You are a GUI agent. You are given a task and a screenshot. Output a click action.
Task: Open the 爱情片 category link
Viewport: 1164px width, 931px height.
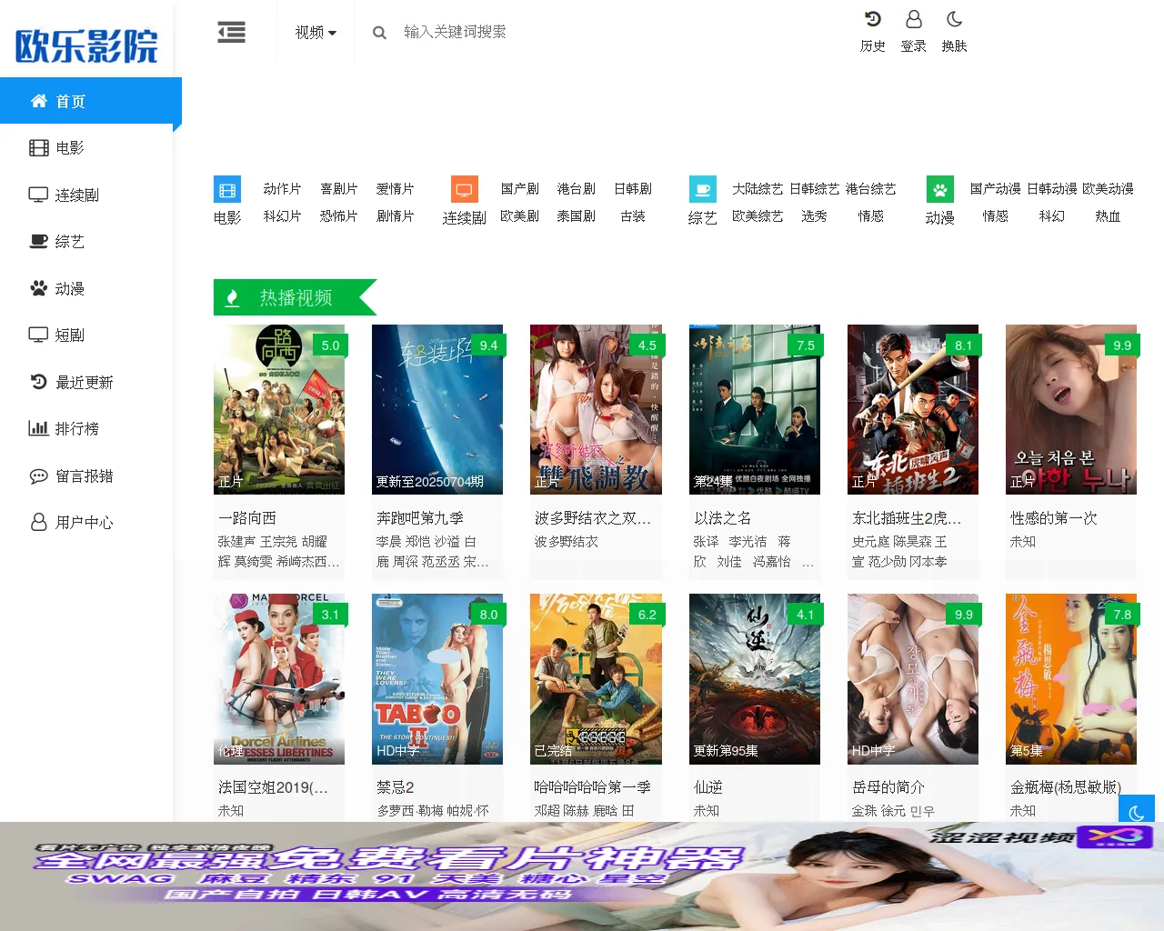tap(395, 188)
